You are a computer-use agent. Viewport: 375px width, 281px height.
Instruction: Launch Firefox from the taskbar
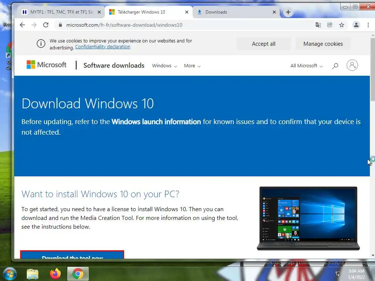pos(55,274)
